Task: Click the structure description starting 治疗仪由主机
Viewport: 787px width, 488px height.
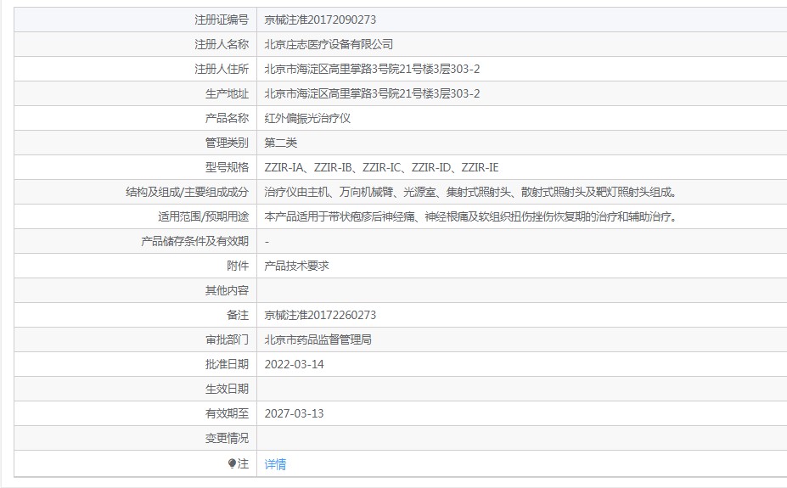Action: tap(471, 192)
